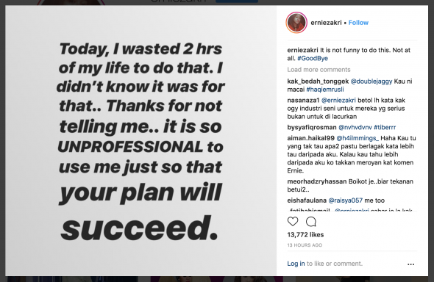The height and width of the screenshot is (282, 434).
Task: Open commenter kak_bedah_tonggek's profile
Action: tap(318, 82)
